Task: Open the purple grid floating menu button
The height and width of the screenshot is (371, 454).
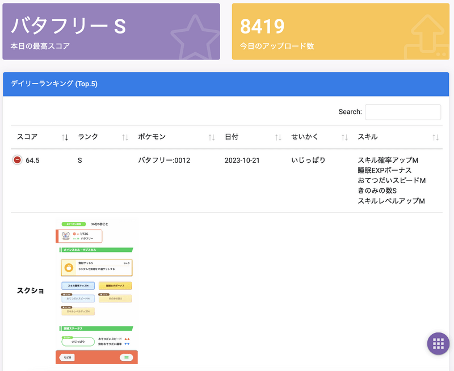Action: pos(438,343)
